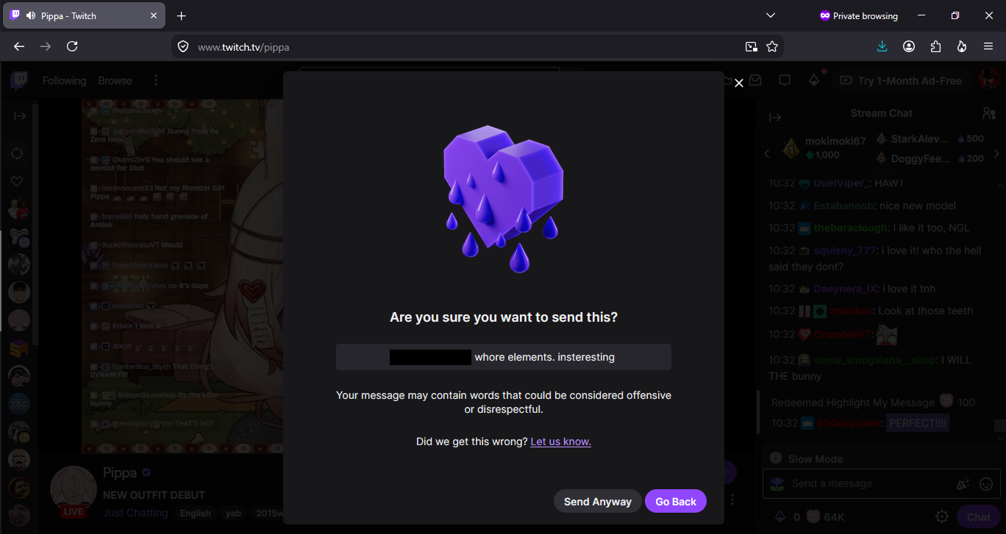Collapse the Stream Chat panel
This screenshot has width=1006, height=534.
(774, 118)
